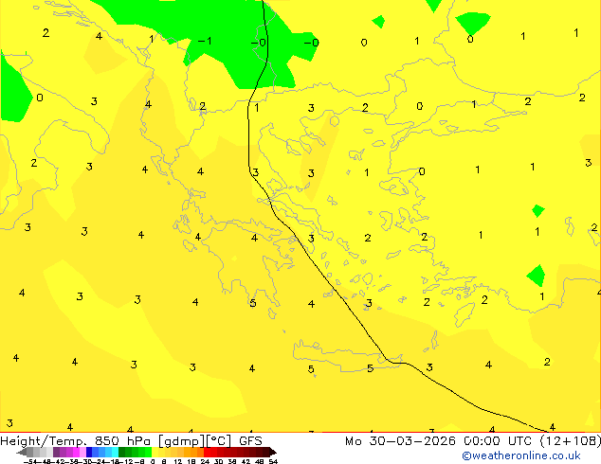Click the -54 label on color scale
This screenshot has width=601, height=464.
coord(30,461)
